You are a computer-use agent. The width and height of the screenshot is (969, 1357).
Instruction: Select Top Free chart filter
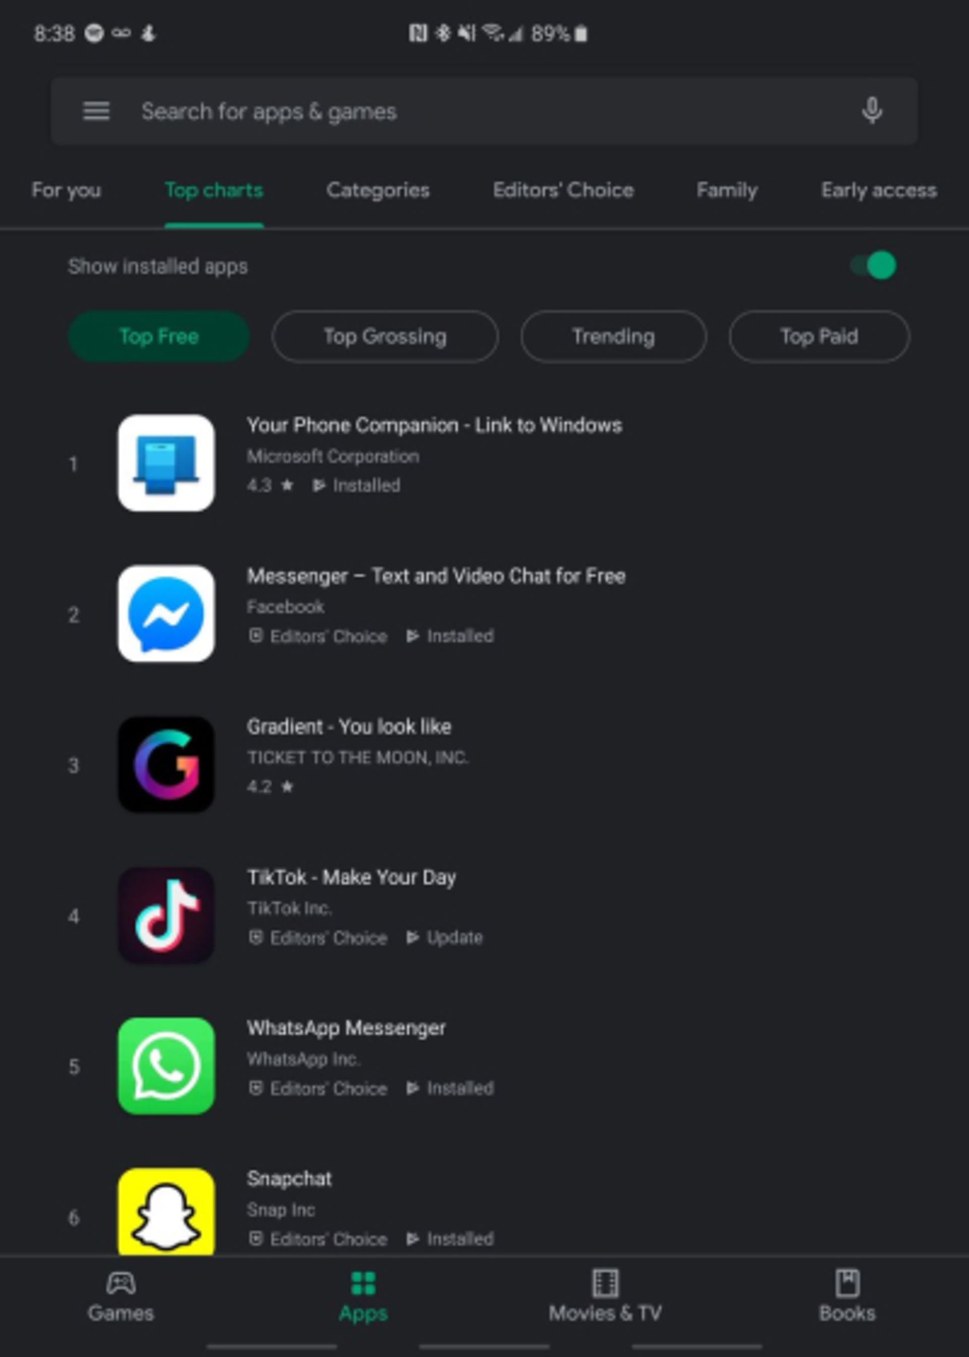pos(158,336)
